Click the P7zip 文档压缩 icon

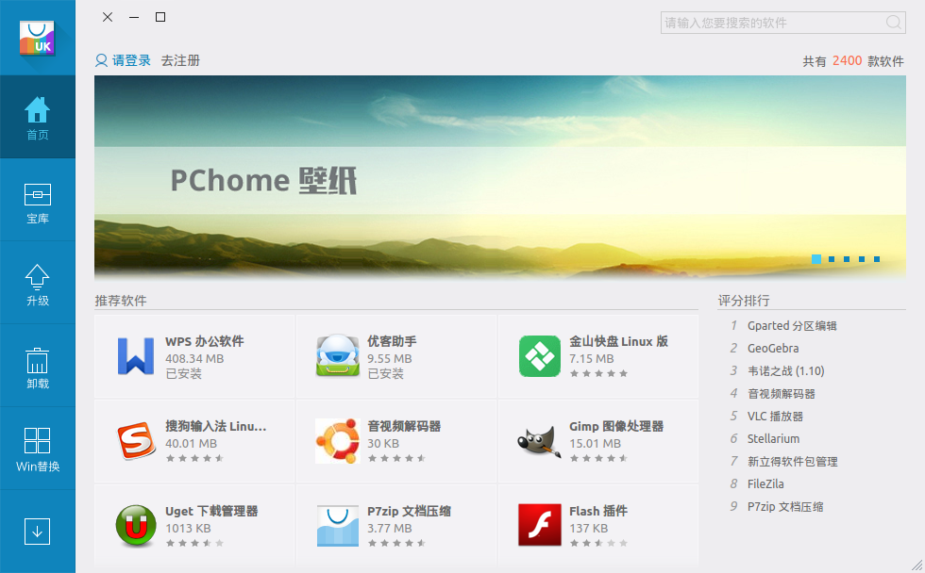(x=338, y=525)
